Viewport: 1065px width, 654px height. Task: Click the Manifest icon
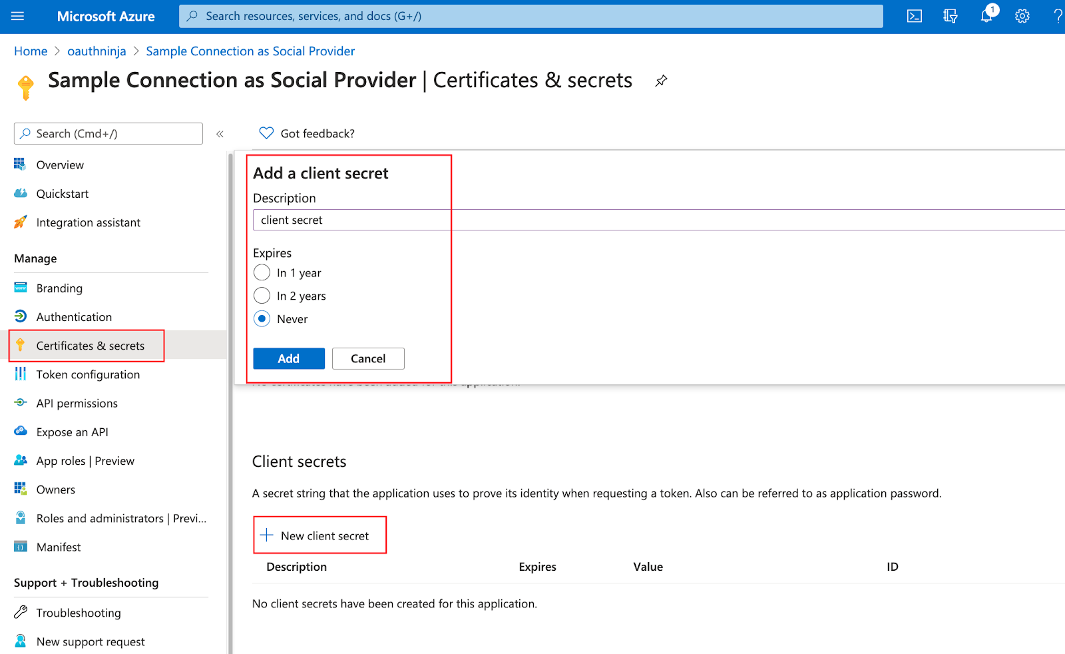pos(21,547)
